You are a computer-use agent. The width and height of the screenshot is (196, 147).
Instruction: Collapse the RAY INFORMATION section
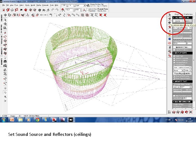click(182, 102)
